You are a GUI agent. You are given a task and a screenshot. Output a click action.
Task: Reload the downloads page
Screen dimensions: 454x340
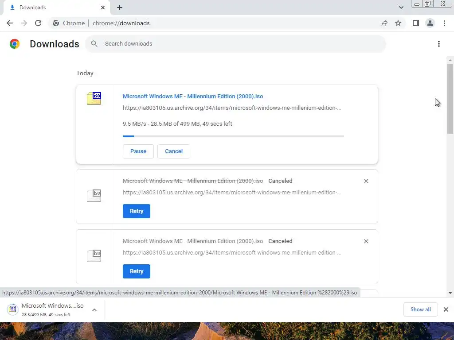38,23
